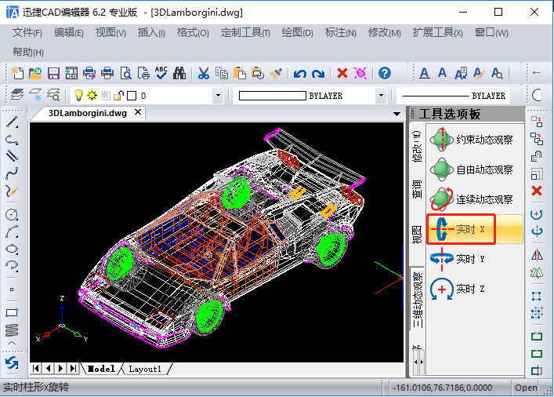Open the Layer manager icon

(x=17, y=95)
